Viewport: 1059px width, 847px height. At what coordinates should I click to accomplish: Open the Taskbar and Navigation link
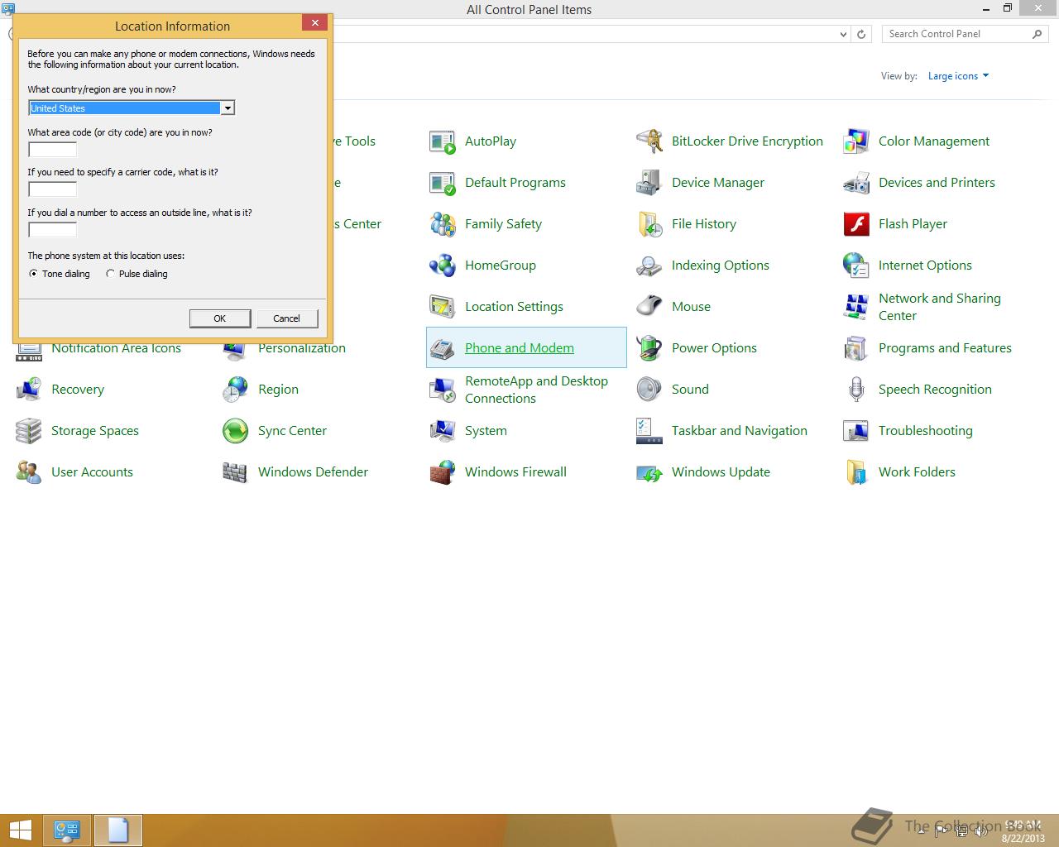[740, 431]
